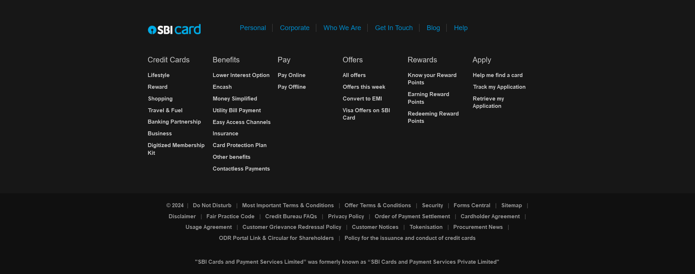Open the Banking Partnership link
Screen dimensions: 695x274
tap(174, 122)
